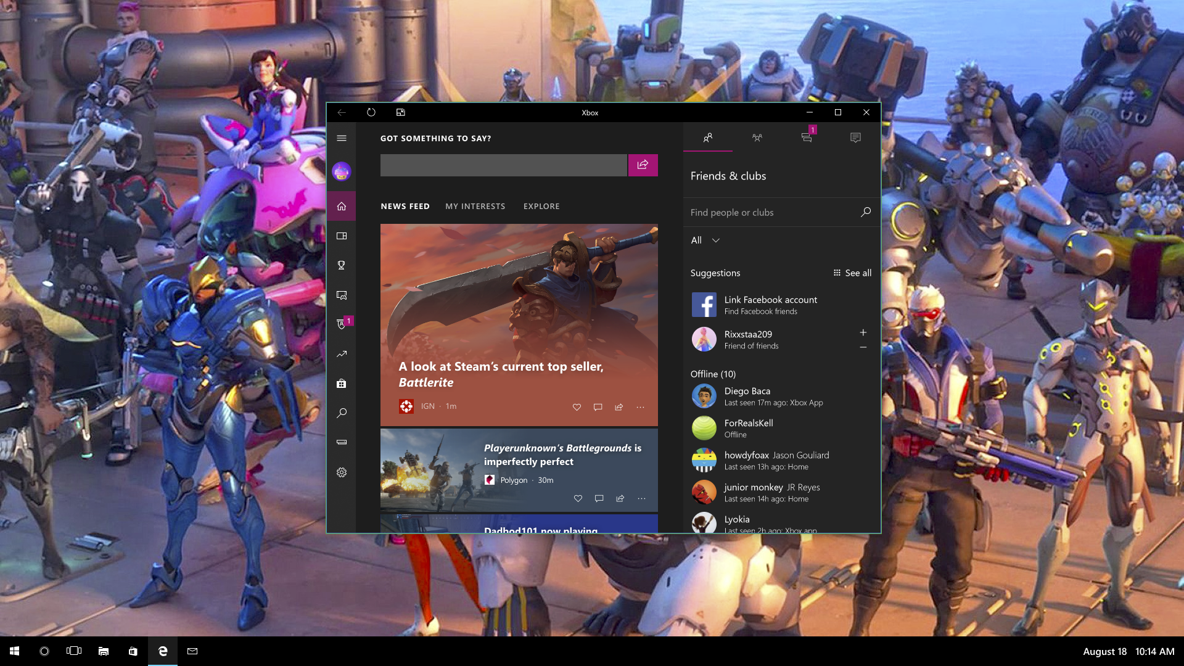The width and height of the screenshot is (1184, 666).
Task: Open Trending arrow icon in sidebar
Action: click(342, 354)
